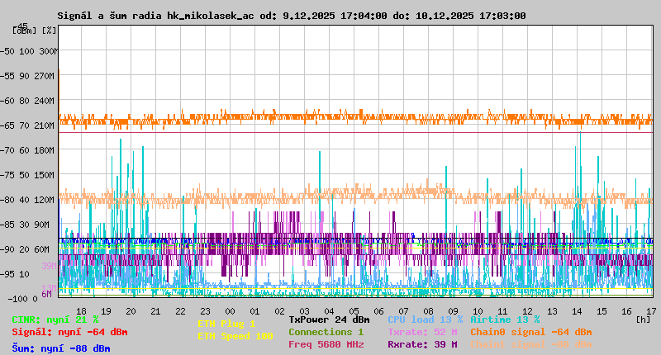661x355 pixels.
Task: Click the 'TxPower 24 dBm' legend label
Action: (329, 319)
